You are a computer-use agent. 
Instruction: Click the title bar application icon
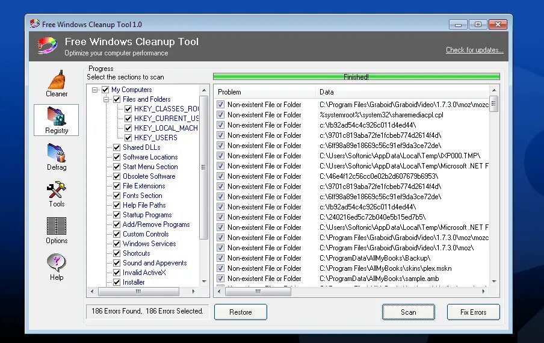[x=35, y=24]
